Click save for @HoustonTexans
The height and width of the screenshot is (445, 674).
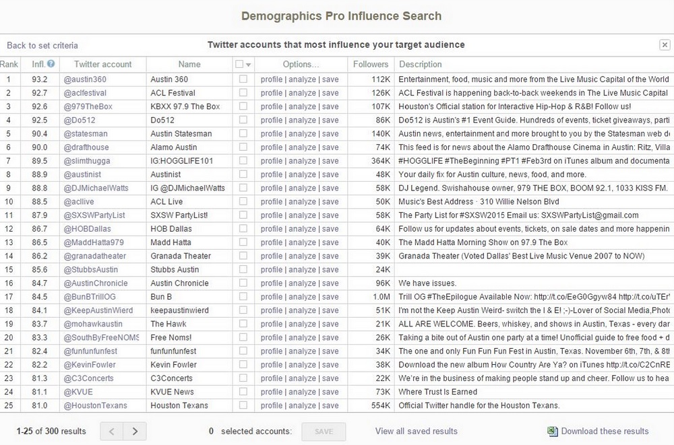330,406
